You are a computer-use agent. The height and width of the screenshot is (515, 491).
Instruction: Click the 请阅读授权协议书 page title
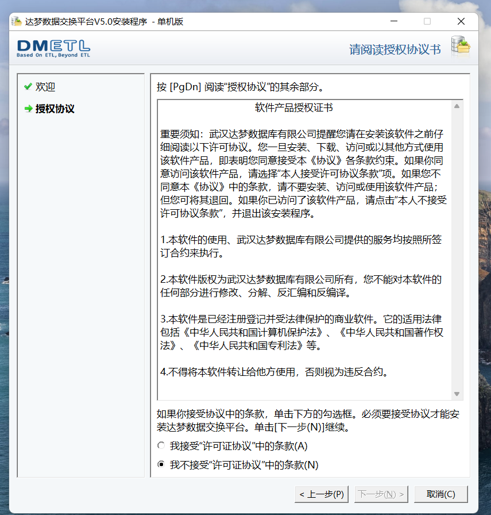tap(395, 49)
